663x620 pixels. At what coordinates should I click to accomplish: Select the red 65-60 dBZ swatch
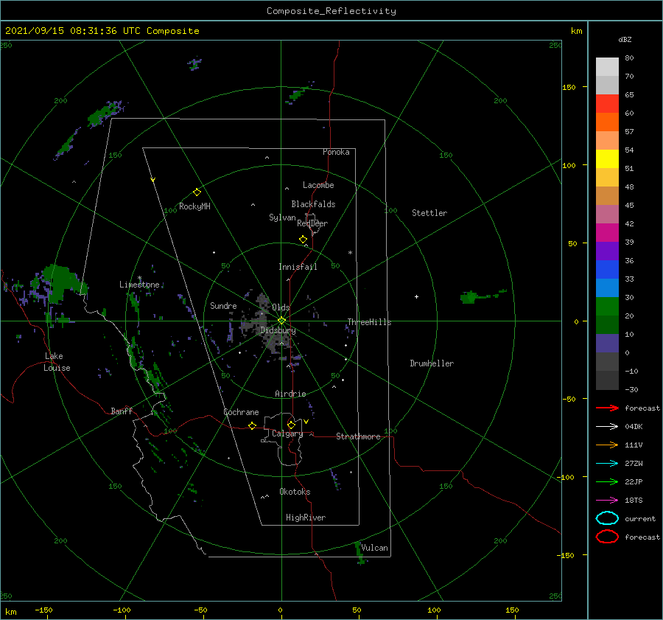pos(607,104)
